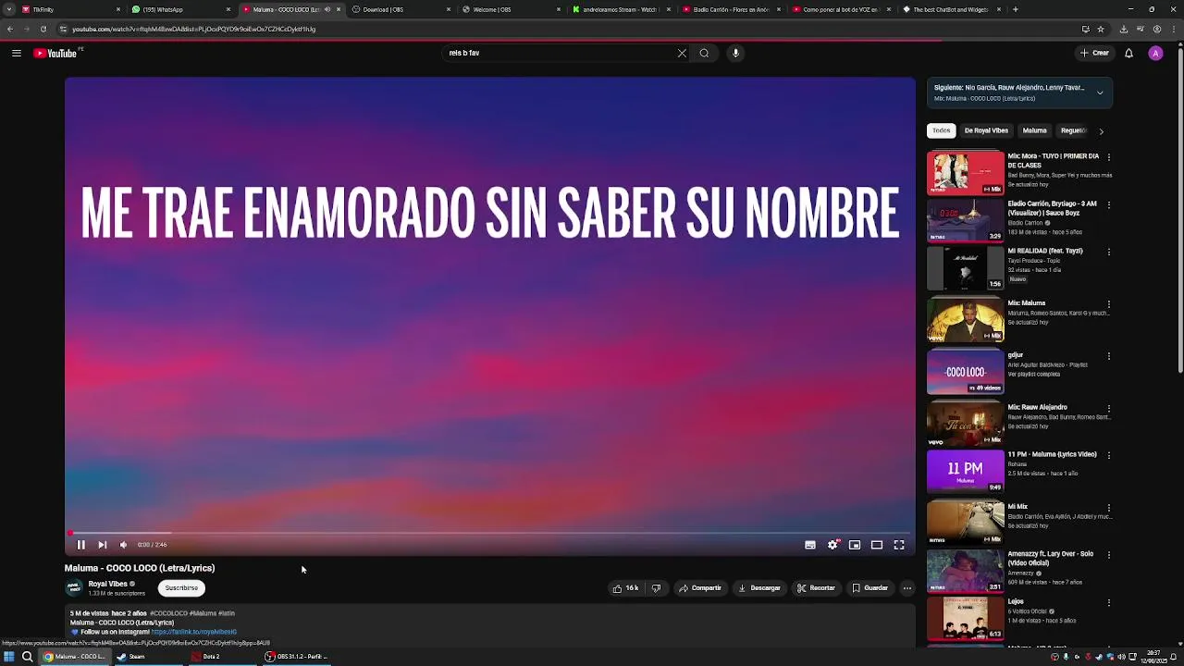Seek on the red video progress bar

click(x=490, y=533)
